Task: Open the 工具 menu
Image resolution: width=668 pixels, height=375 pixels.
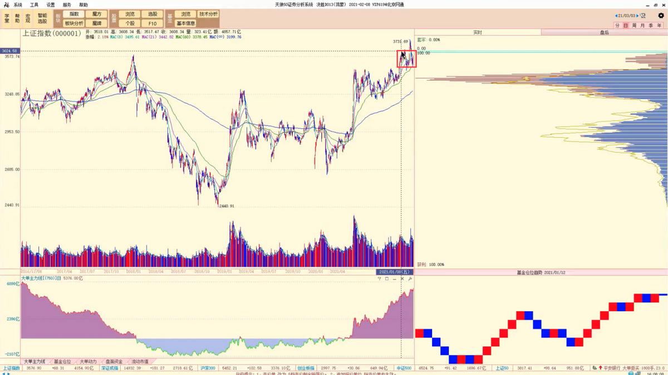Action: (x=35, y=4)
